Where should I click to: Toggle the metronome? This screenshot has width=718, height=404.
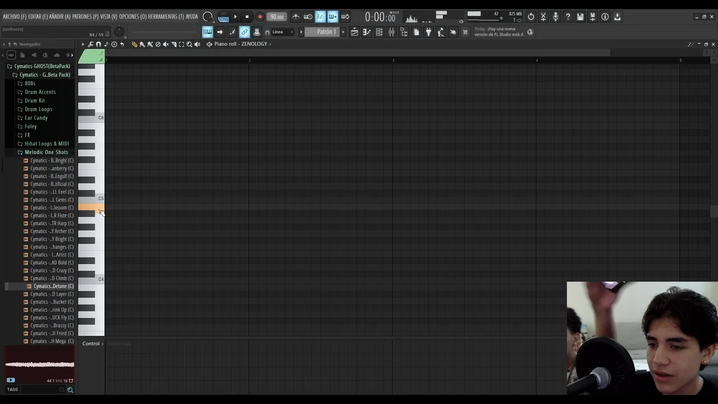coord(296,17)
